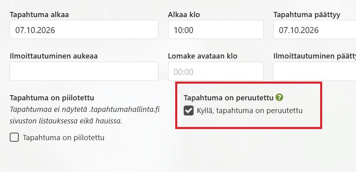Click the 'Ilmoittautuminen aukeaa' label text

(x=53, y=56)
